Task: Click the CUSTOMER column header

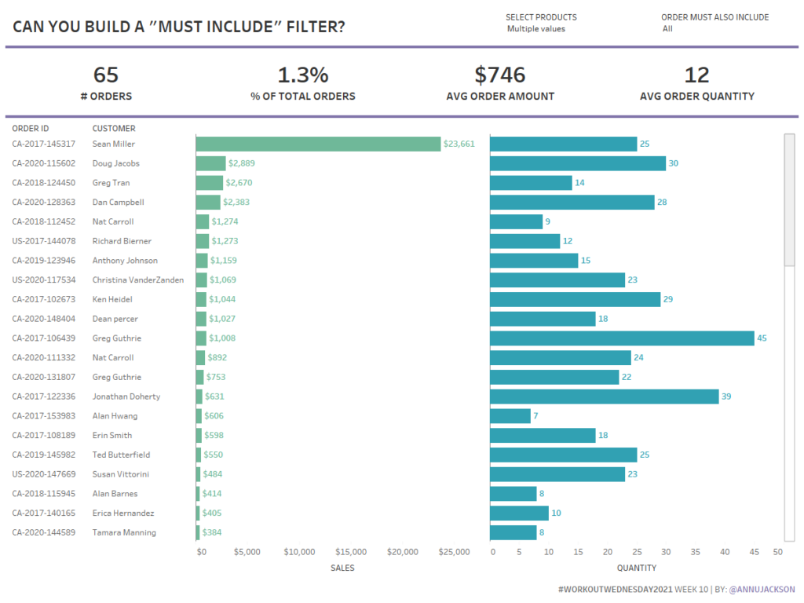Action: [x=114, y=128]
